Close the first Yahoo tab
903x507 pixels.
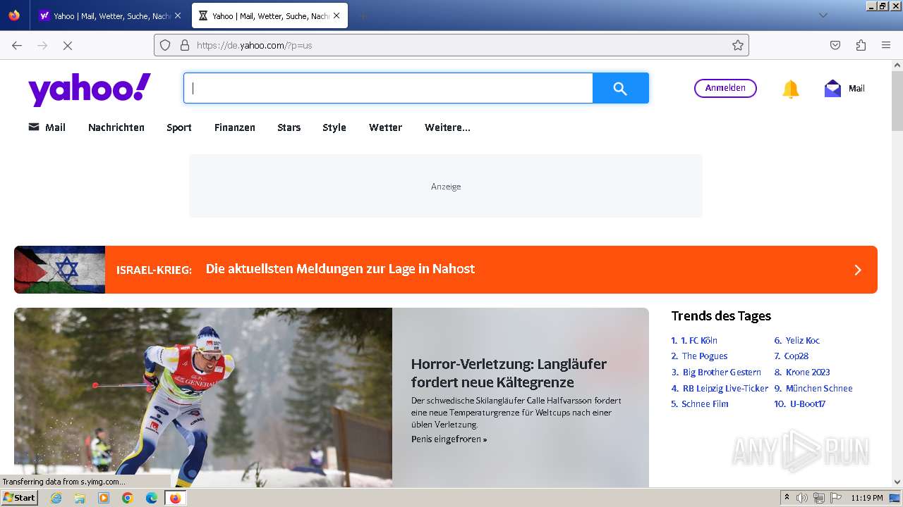coord(177,15)
